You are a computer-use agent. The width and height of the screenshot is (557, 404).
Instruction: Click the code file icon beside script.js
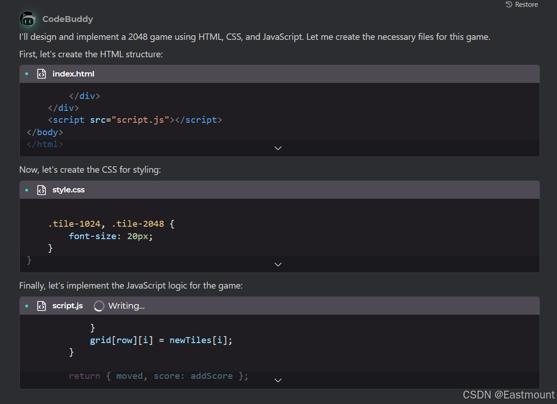coord(41,306)
